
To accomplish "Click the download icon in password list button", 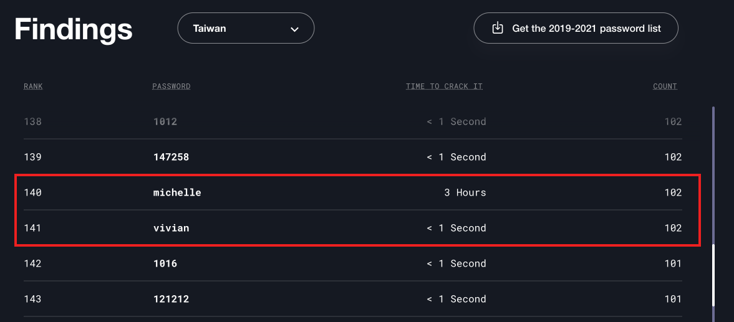I will (498, 28).
